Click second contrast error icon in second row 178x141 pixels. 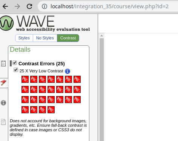point(34,89)
